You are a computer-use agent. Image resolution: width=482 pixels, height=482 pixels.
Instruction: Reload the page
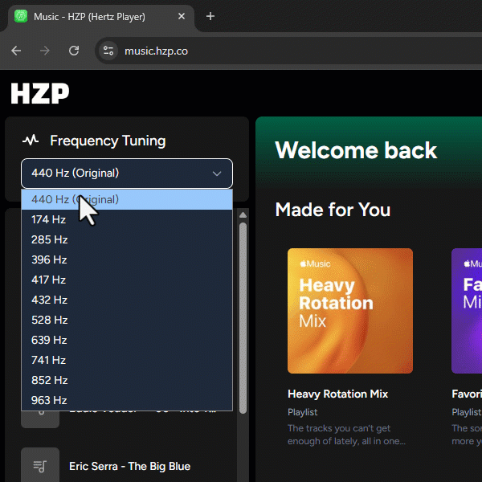[x=74, y=51]
